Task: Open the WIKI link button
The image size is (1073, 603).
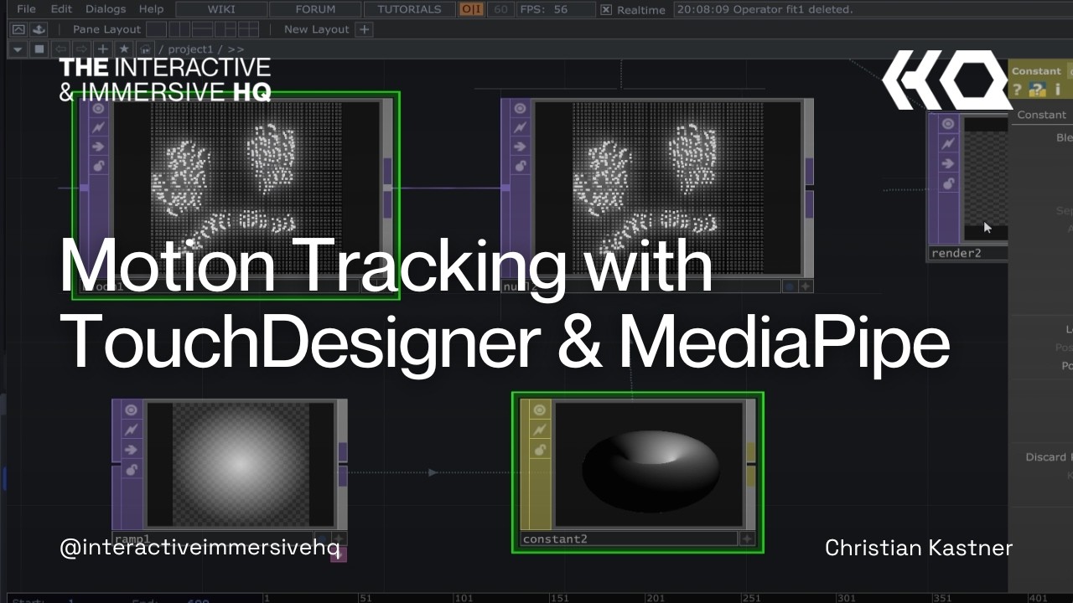Action: (x=221, y=9)
